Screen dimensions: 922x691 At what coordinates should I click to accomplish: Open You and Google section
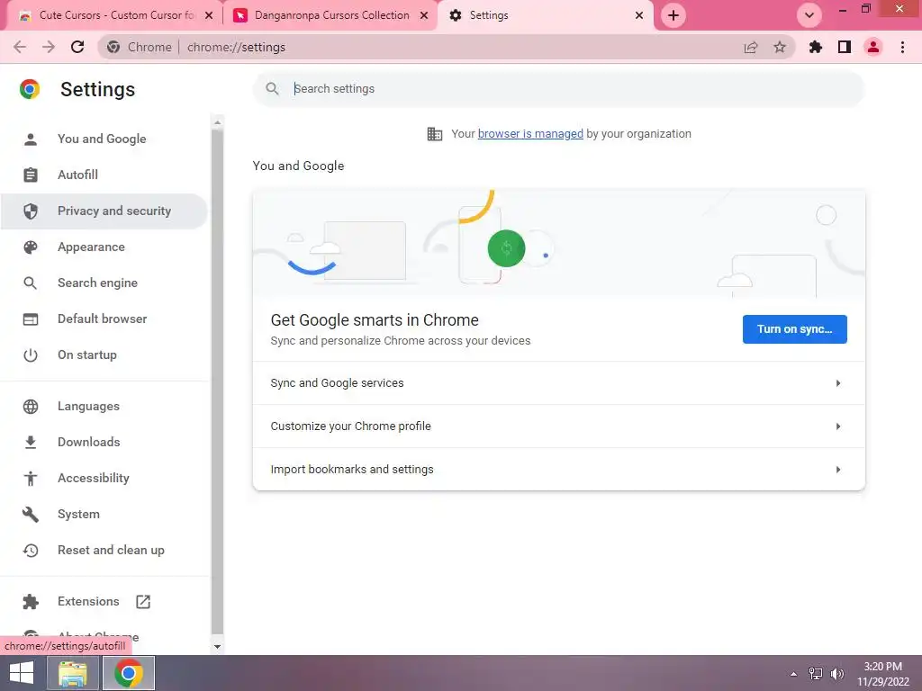click(101, 139)
